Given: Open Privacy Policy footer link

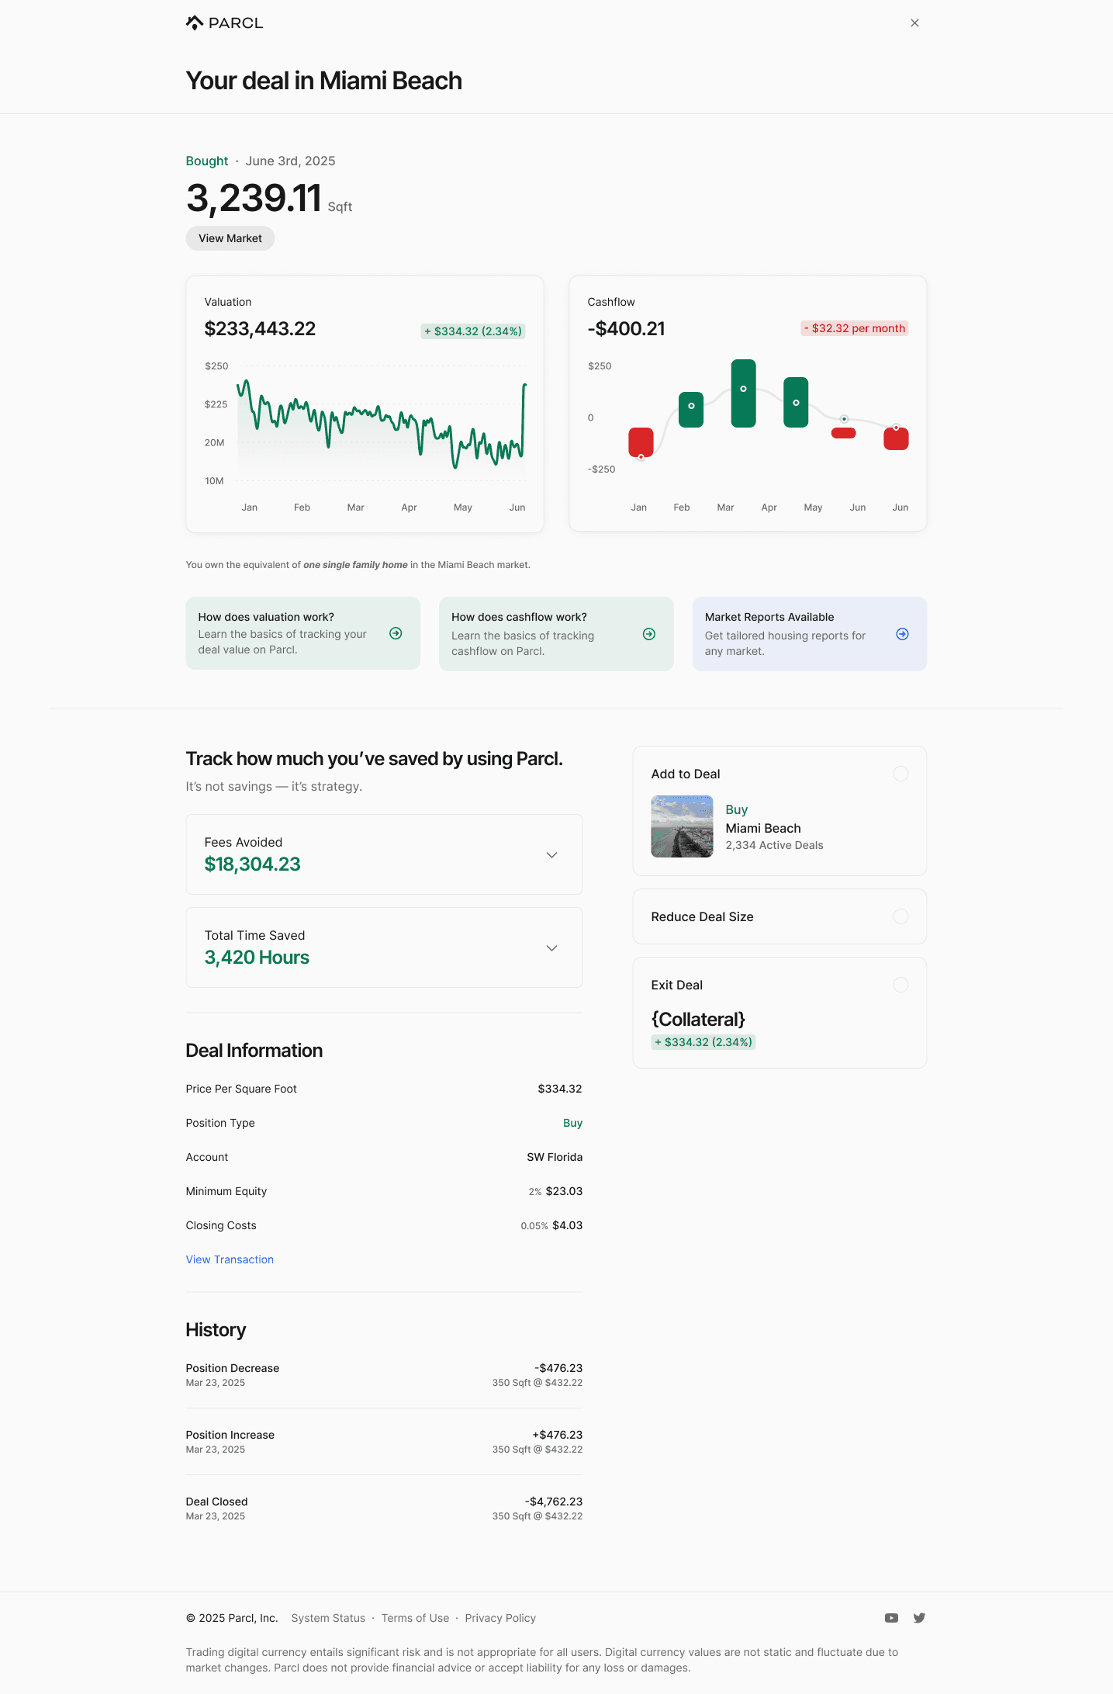Looking at the screenshot, I should 500,1618.
